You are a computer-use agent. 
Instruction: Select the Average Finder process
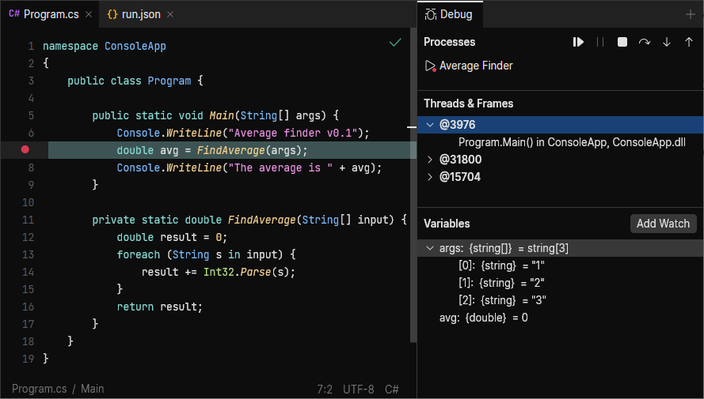tap(475, 66)
